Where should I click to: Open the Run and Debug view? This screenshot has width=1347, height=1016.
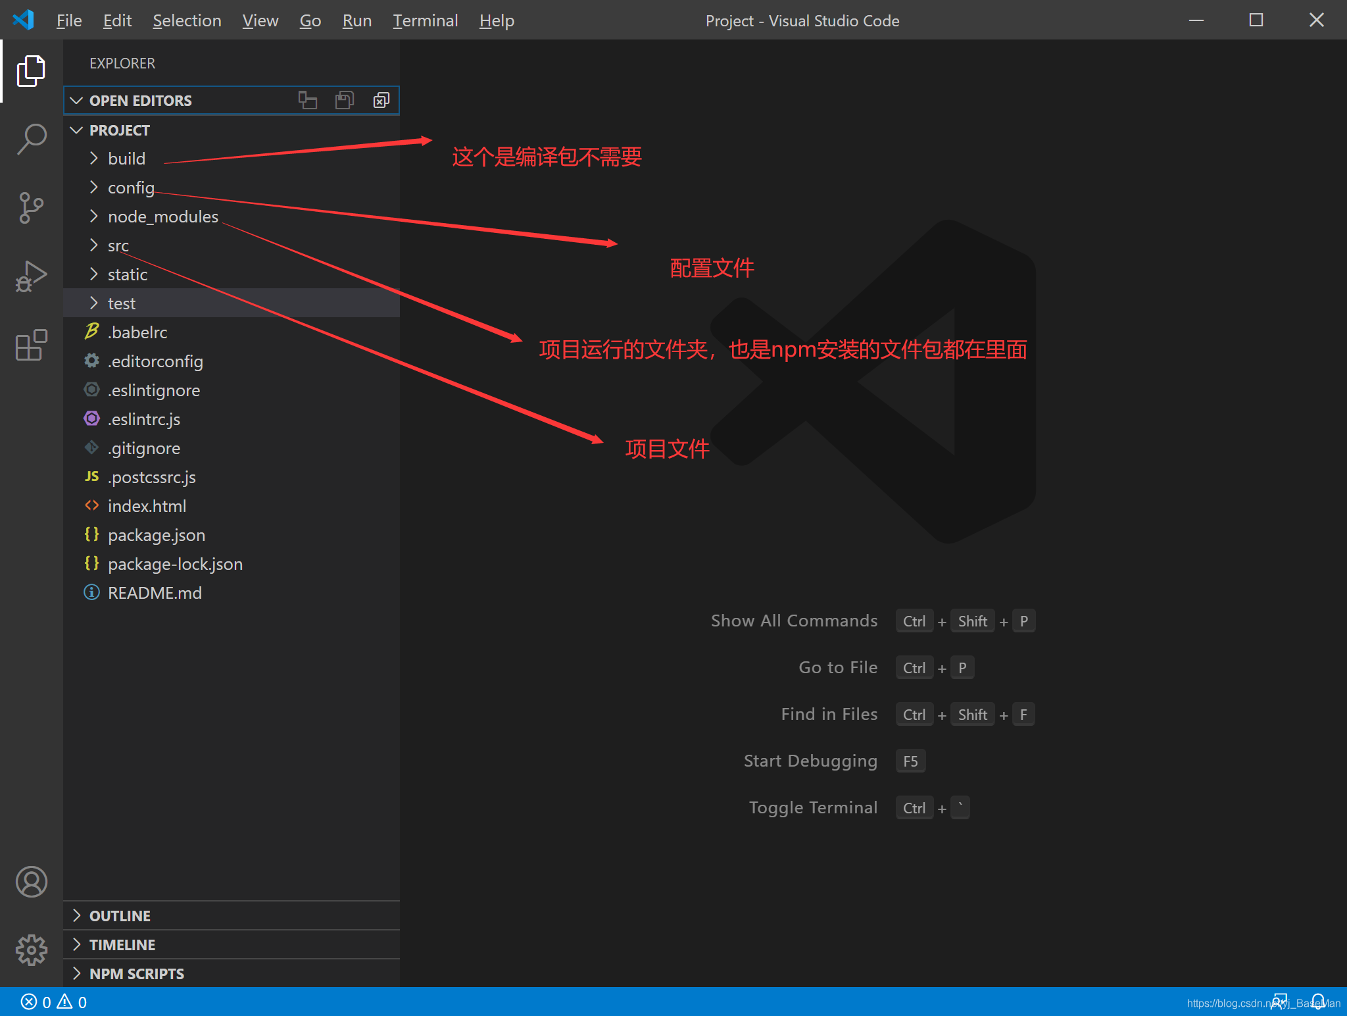point(31,276)
